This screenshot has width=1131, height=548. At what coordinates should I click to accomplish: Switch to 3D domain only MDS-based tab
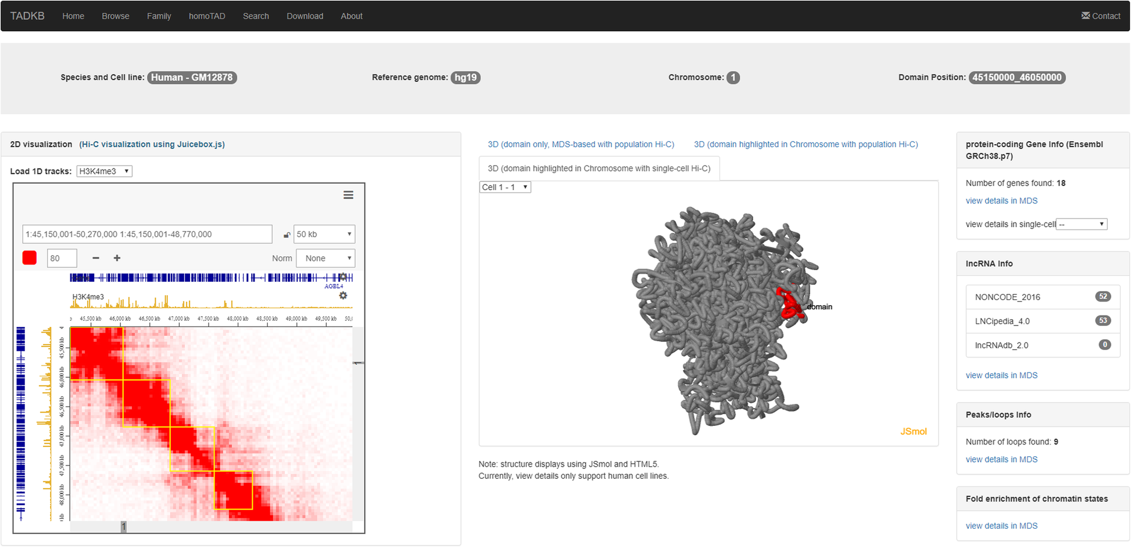(581, 144)
